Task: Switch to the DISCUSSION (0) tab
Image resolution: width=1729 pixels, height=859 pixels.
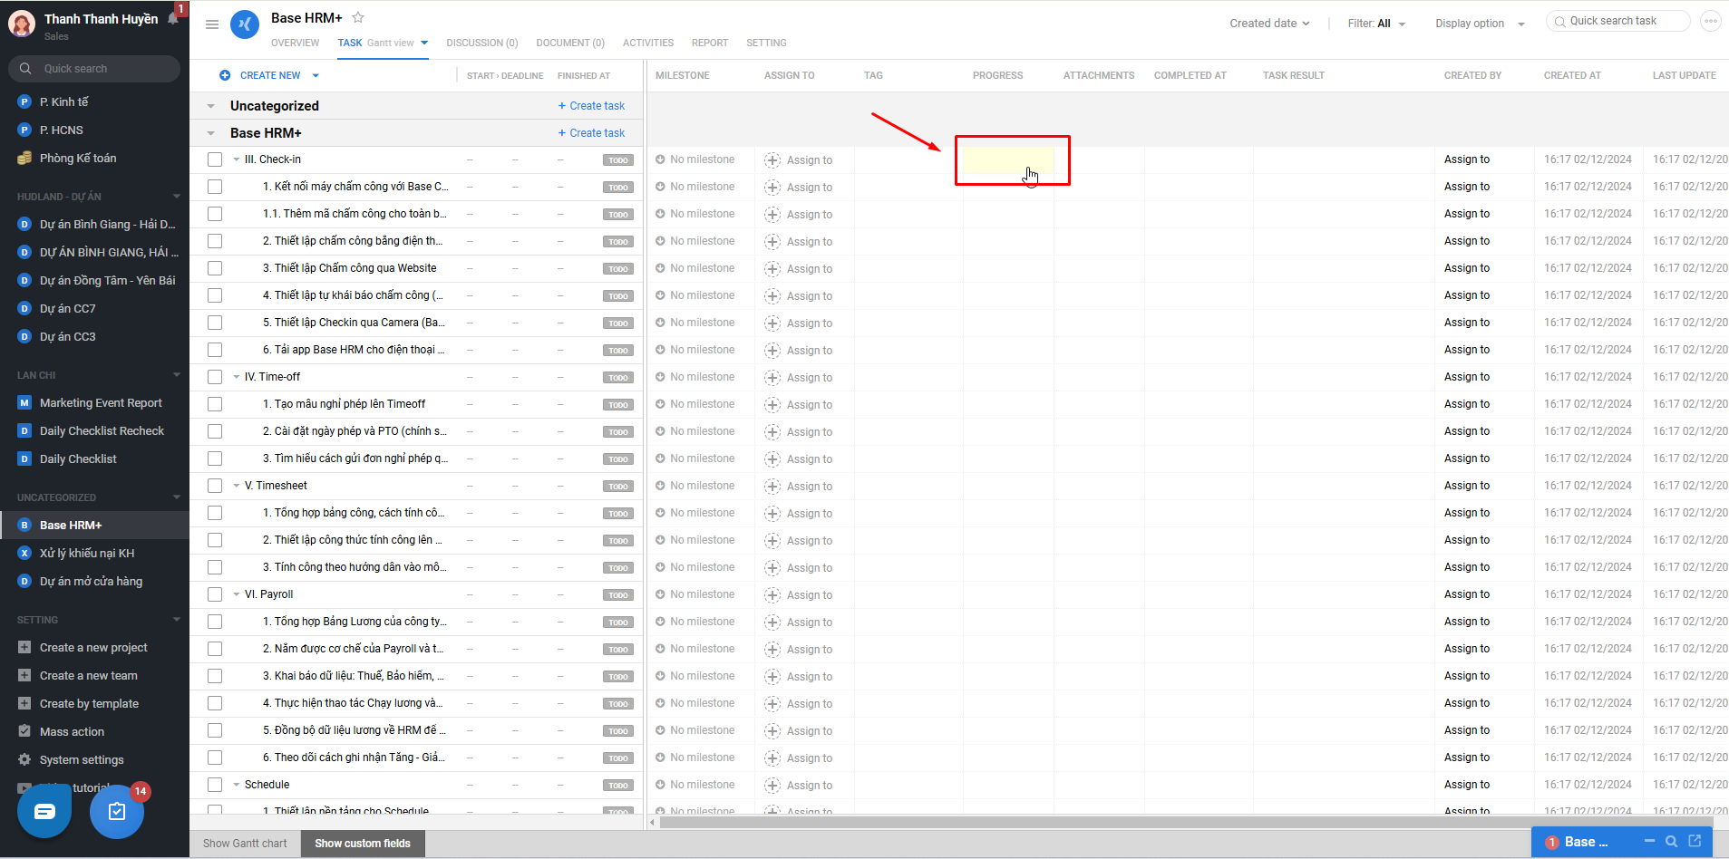Action: 482,43
